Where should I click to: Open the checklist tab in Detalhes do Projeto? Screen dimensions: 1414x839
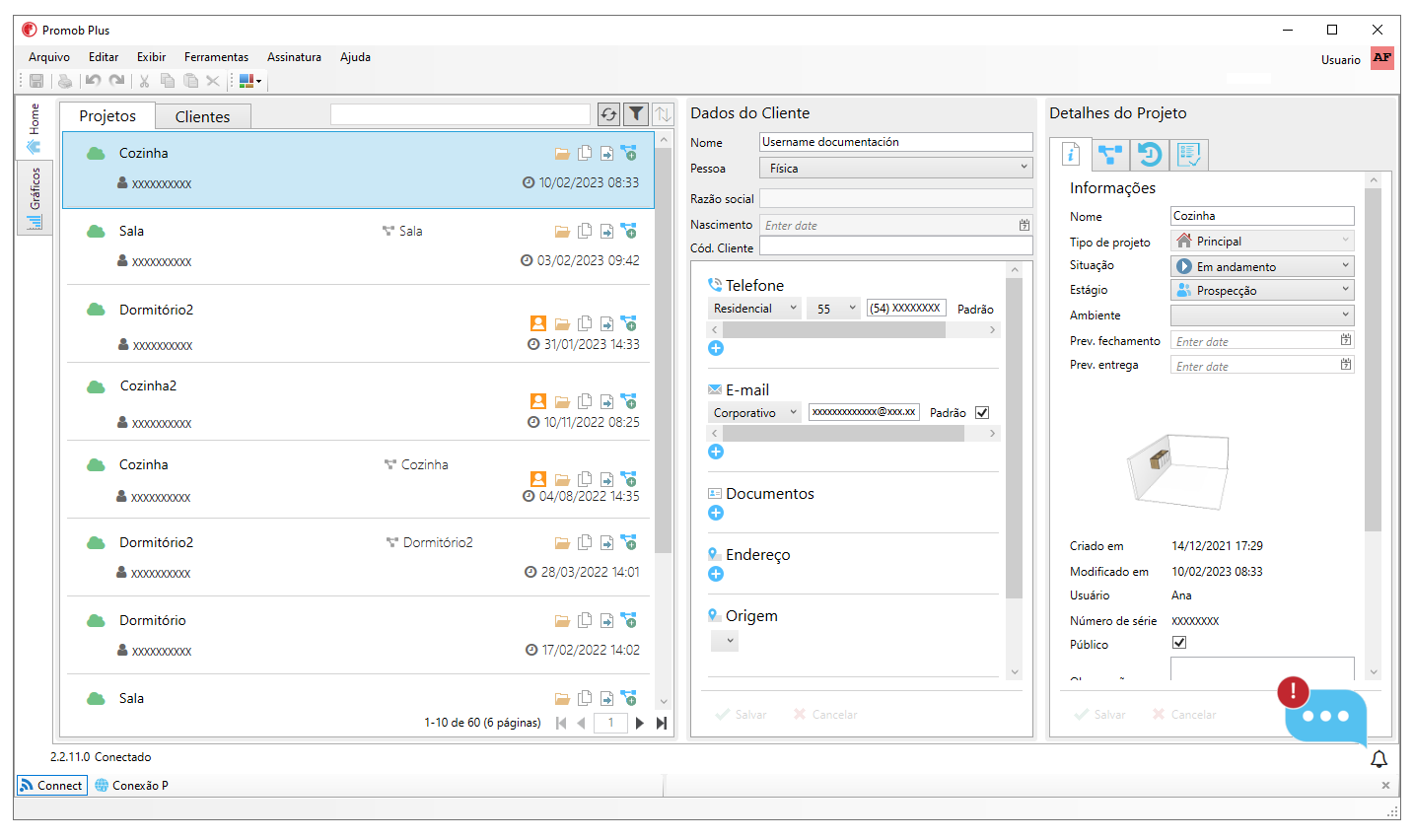coord(1188,155)
